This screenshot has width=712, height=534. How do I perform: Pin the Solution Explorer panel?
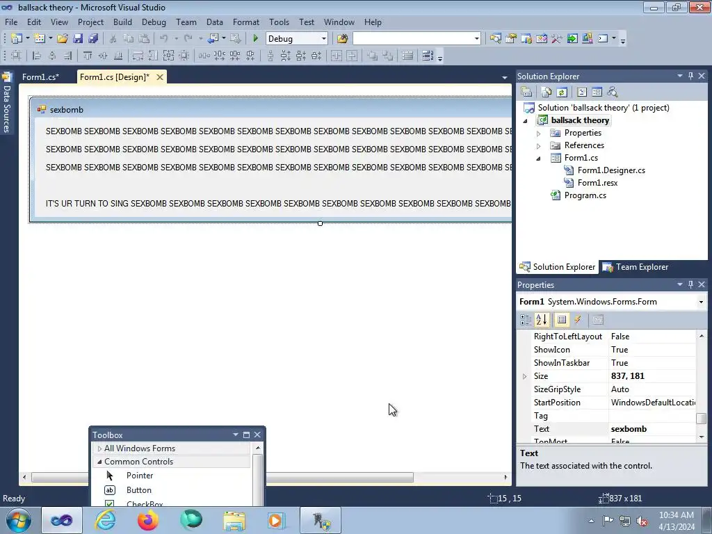pyautogui.click(x=690, y=76)
